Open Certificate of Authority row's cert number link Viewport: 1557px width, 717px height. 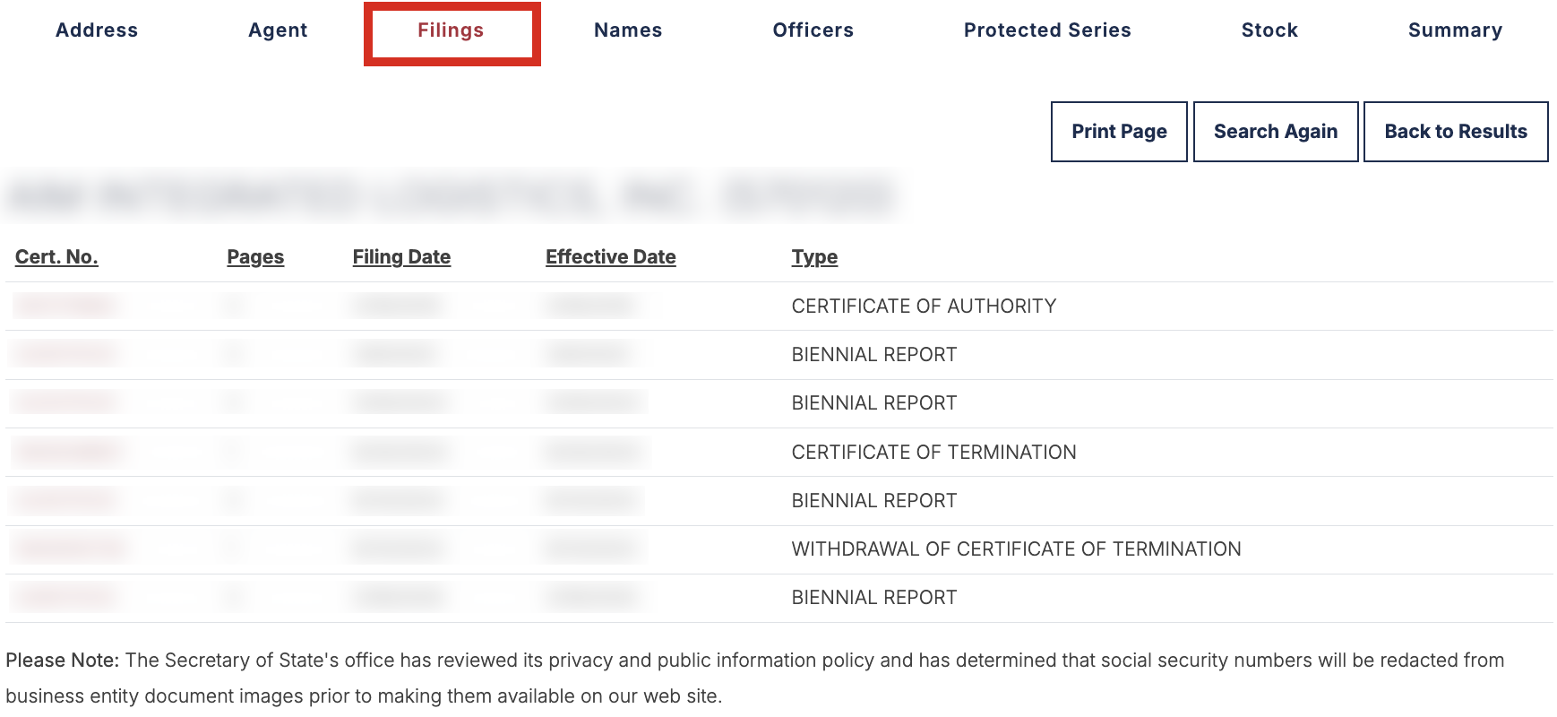[65, 307]
